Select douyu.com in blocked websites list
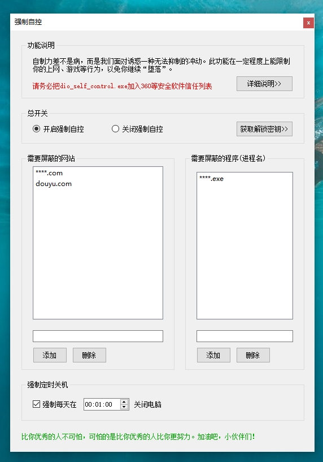Image resolution: width=323 pixels, height=462 pixels. pos(54,184)
